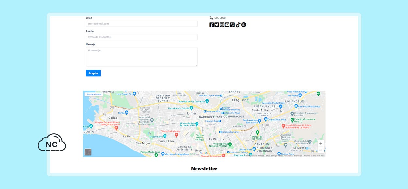Open the WhatsApp social icon
Screen dimensions: 408x189
(x=232, y=25)
